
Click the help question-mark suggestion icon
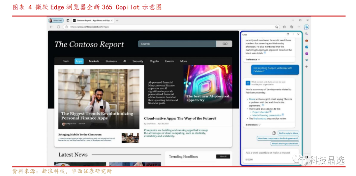(x=274, y=133)
